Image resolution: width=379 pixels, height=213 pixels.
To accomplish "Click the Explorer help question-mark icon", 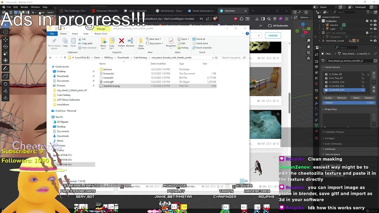I will 247,34.
